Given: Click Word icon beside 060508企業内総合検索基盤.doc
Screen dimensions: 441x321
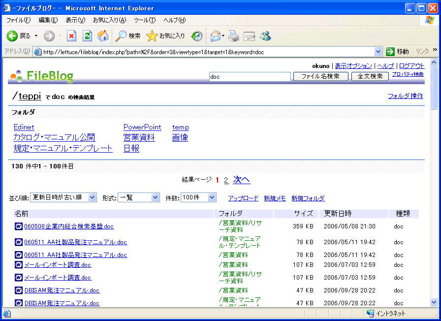Looking at the screenshot, I should (x=19, y=226).
